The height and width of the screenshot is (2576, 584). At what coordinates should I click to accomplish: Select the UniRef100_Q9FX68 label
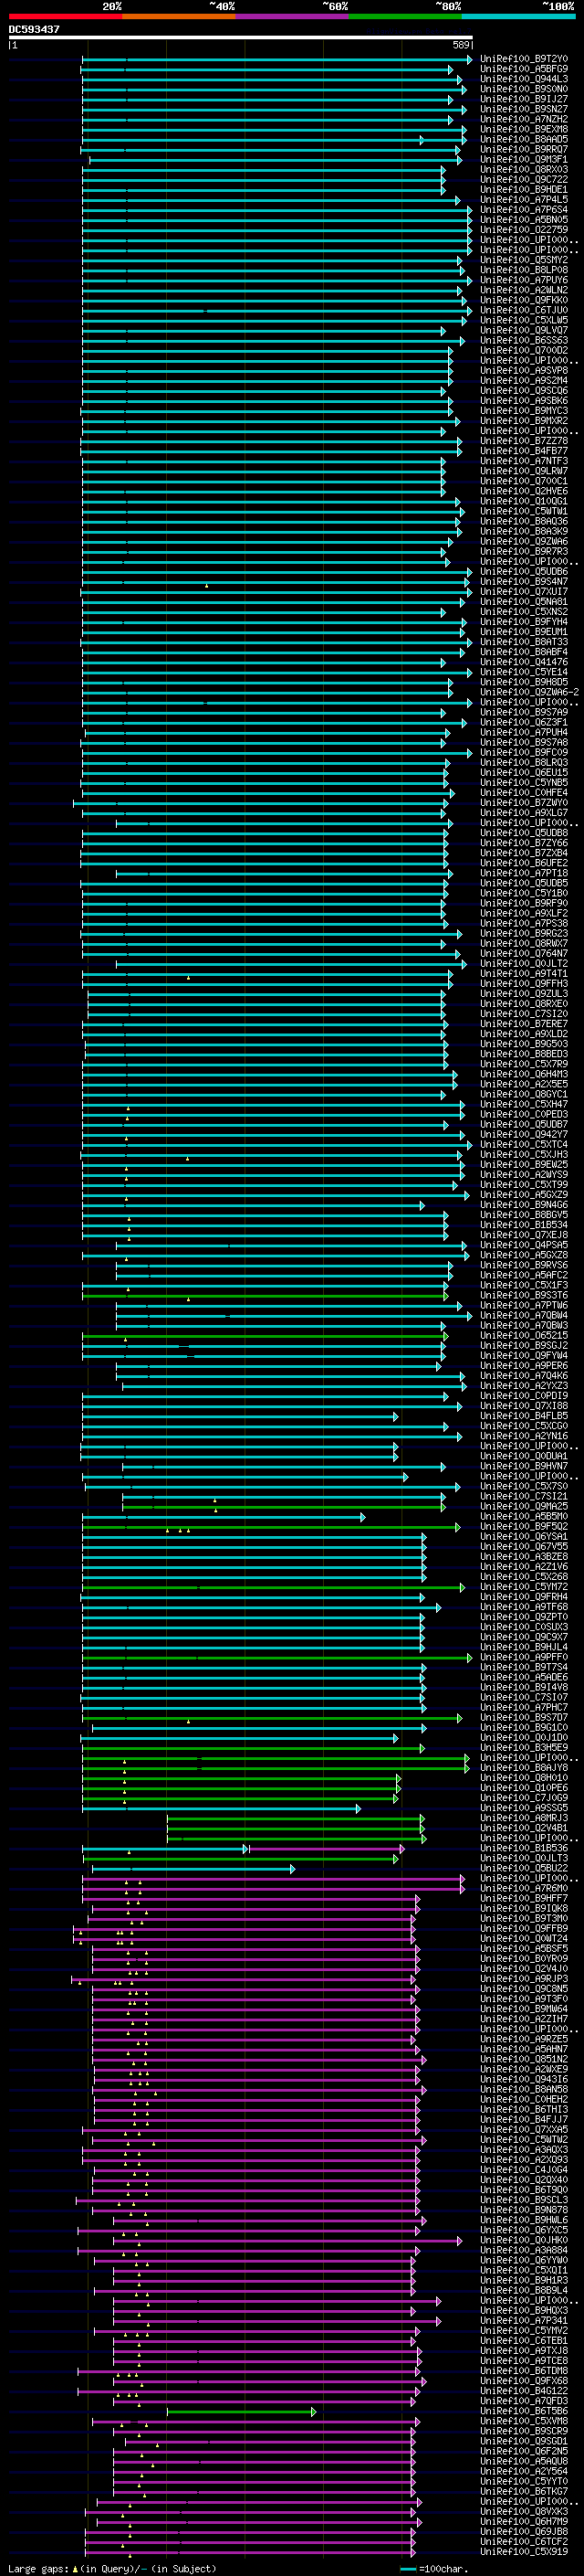pyautogui.click(x=524, y=2381)
